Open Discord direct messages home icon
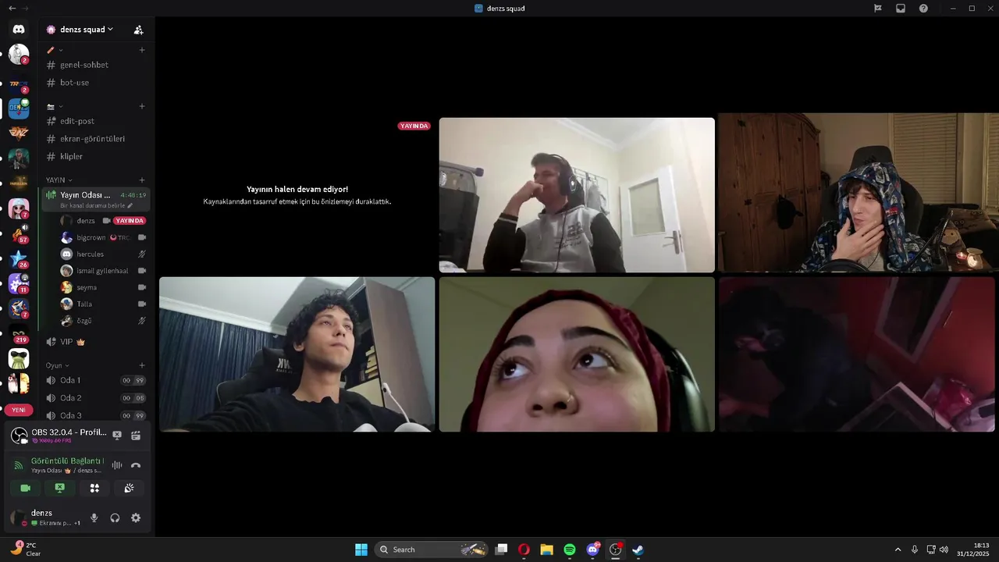The height and width of the screenshot is (562, 999). click(19, 29)
